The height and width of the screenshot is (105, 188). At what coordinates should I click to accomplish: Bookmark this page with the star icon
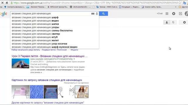click(x=179, y=3)
